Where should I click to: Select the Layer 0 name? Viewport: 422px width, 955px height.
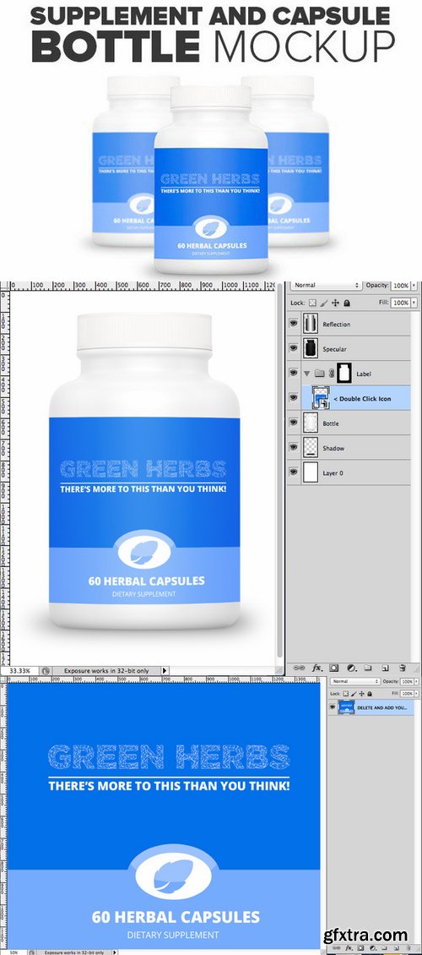coord(333,473)
